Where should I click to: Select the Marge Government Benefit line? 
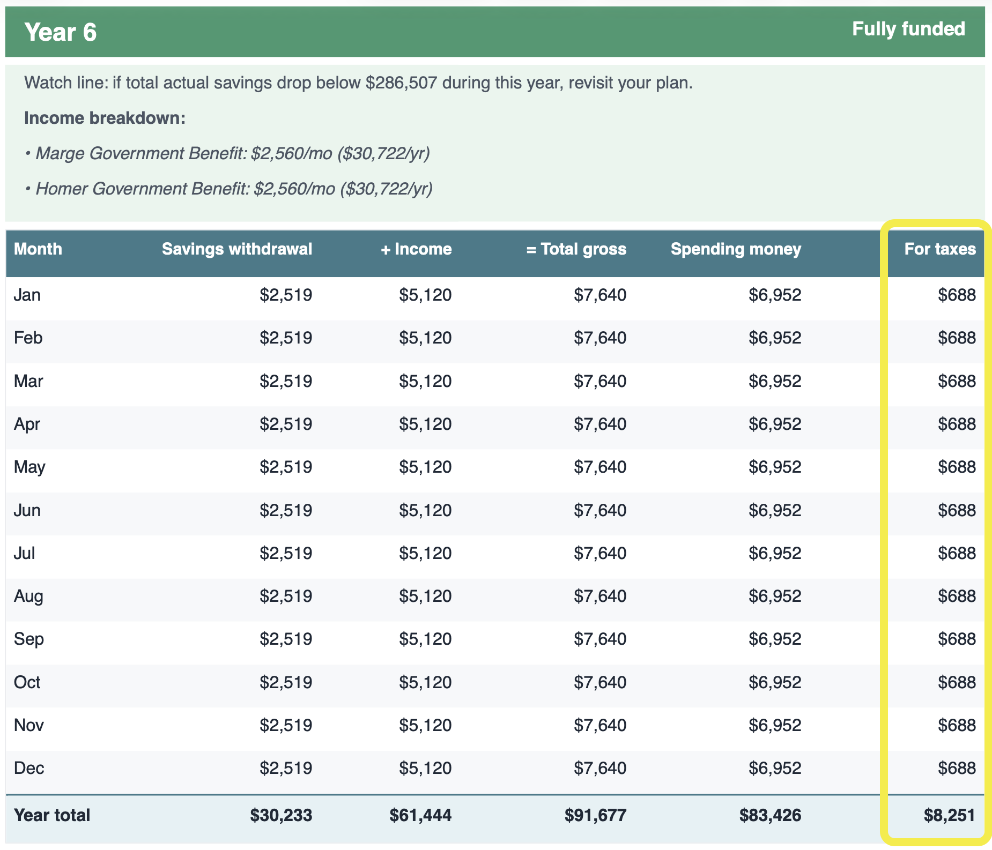[227, 154]
